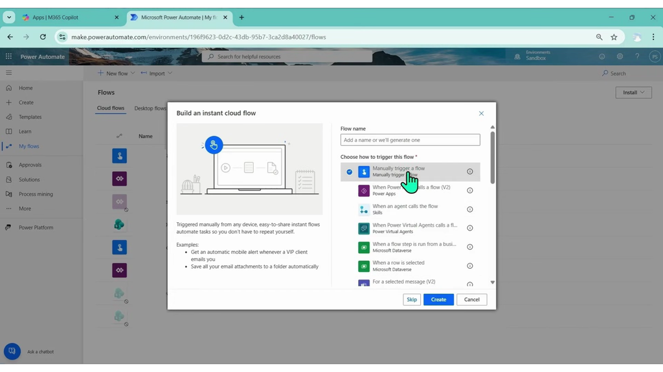The height and width of the screenshot is (372, 663).
Task: Open Solutions in the sidebar
Action: pos(29,180)
